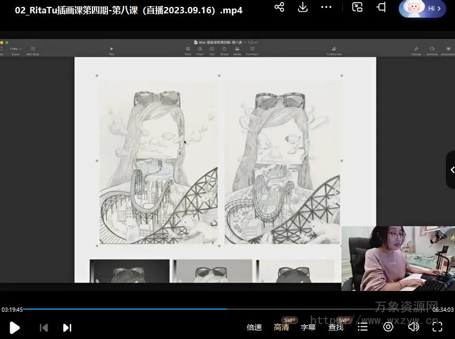The height and width of the screenshot is (339, 455).
Task: Play the video
Action: click(14, 327)
